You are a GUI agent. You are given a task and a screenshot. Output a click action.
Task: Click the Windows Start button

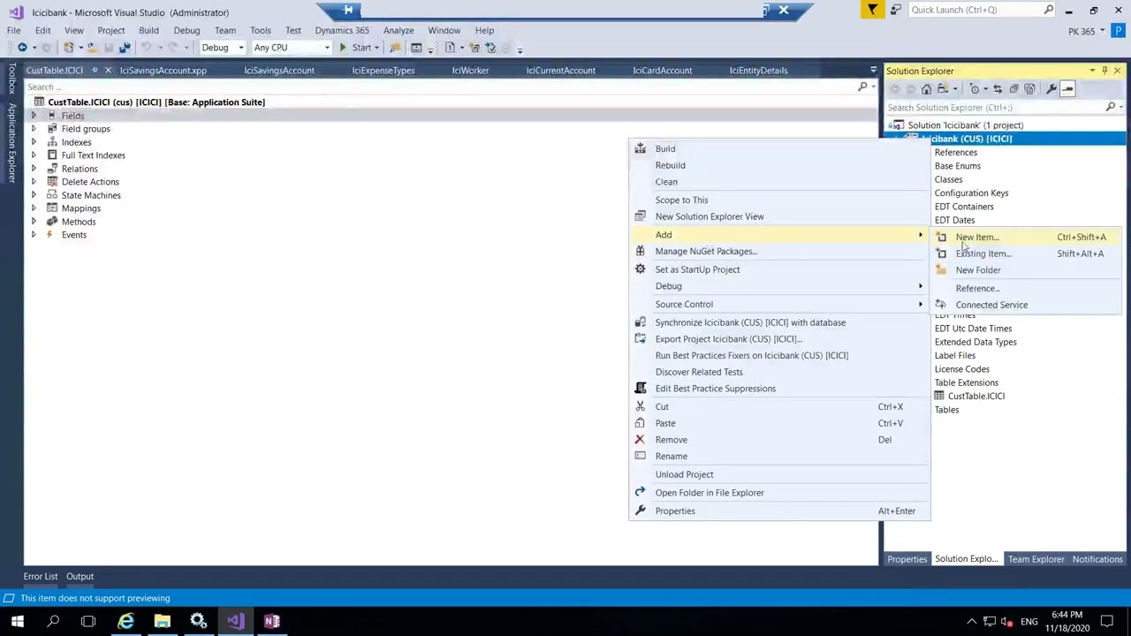coord(17,621)
